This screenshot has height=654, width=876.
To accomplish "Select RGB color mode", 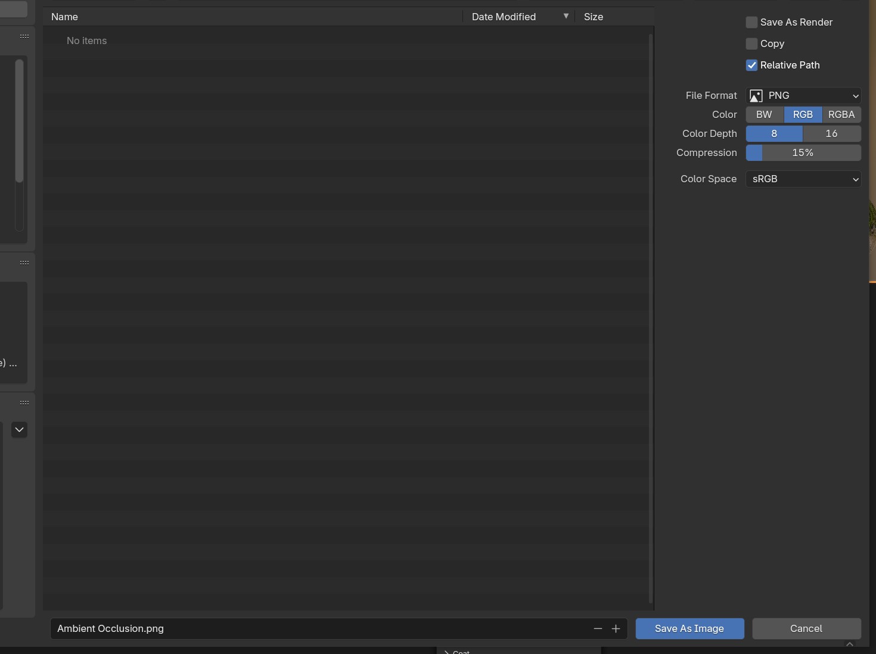I will click(x=803, y=114).
